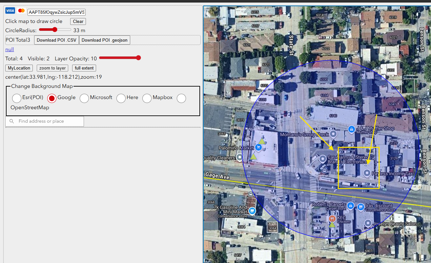Viewport: 431px width, 263px height.
Task: Click Quality Cleaners map marker
Action: 240,157
